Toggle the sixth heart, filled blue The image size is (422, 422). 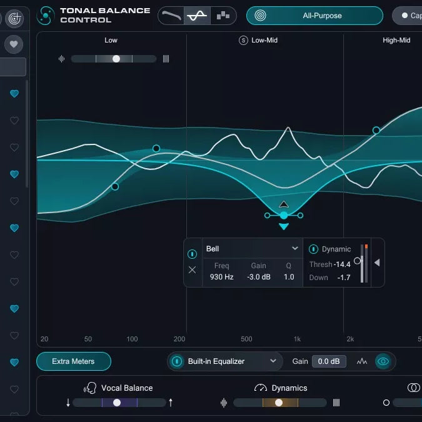coord(14,228)
